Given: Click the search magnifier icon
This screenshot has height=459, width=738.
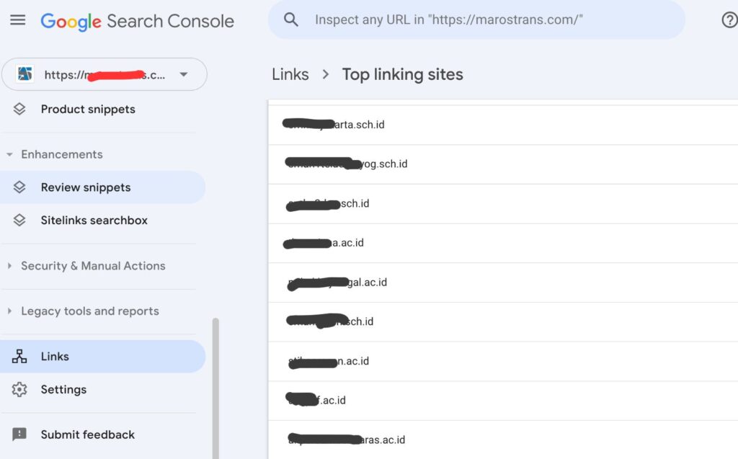Looking at the screenshot, I should click(291, 19).
